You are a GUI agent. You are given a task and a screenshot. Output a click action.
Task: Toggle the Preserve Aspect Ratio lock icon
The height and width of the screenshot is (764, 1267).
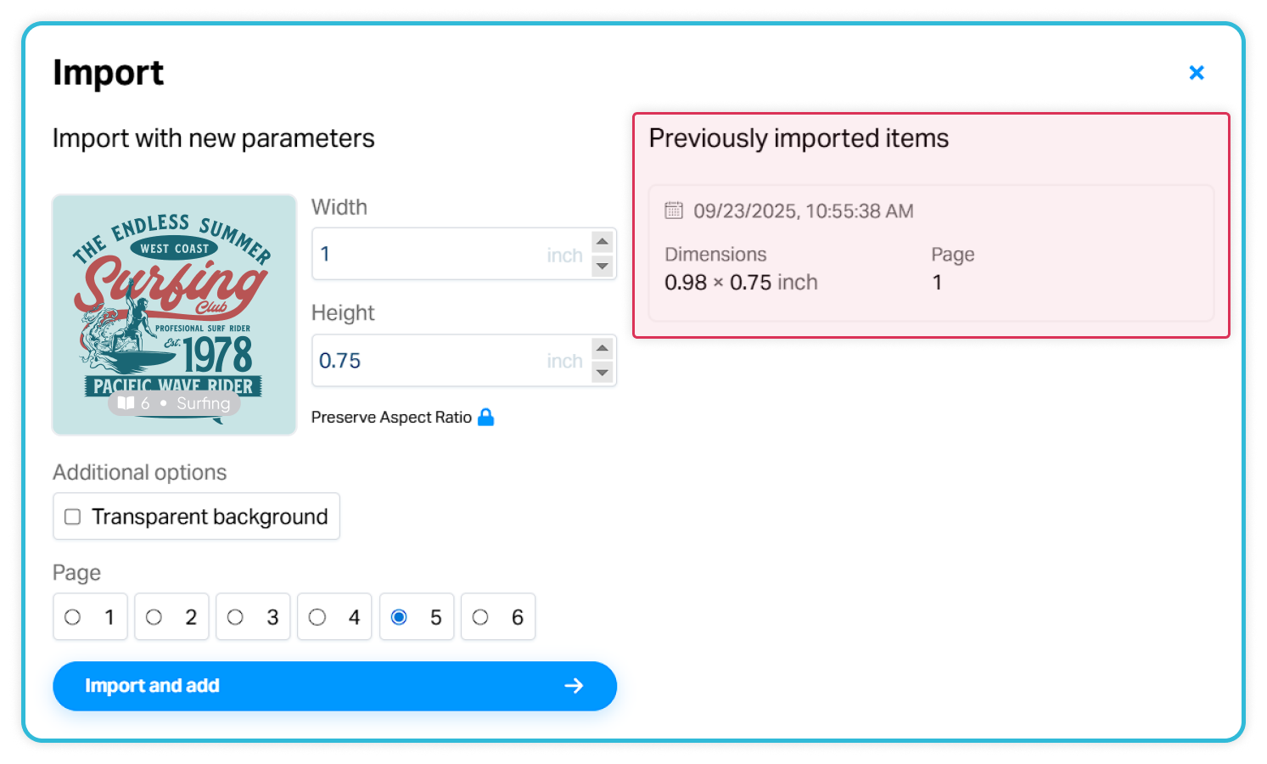(485, 417)
